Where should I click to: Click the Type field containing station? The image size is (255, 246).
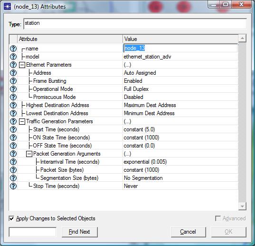click(135, 24)
